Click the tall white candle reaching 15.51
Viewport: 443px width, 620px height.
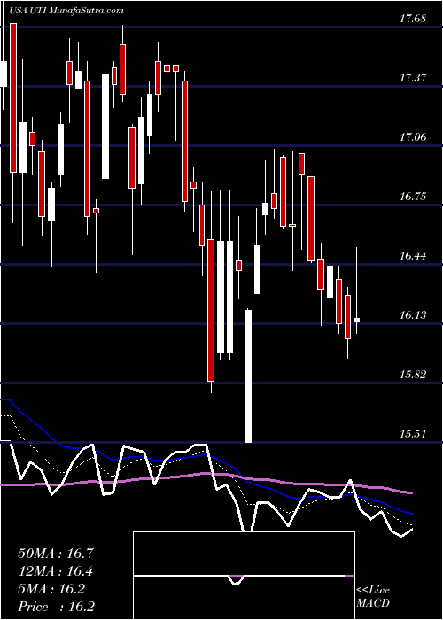(x=248, y=376)
